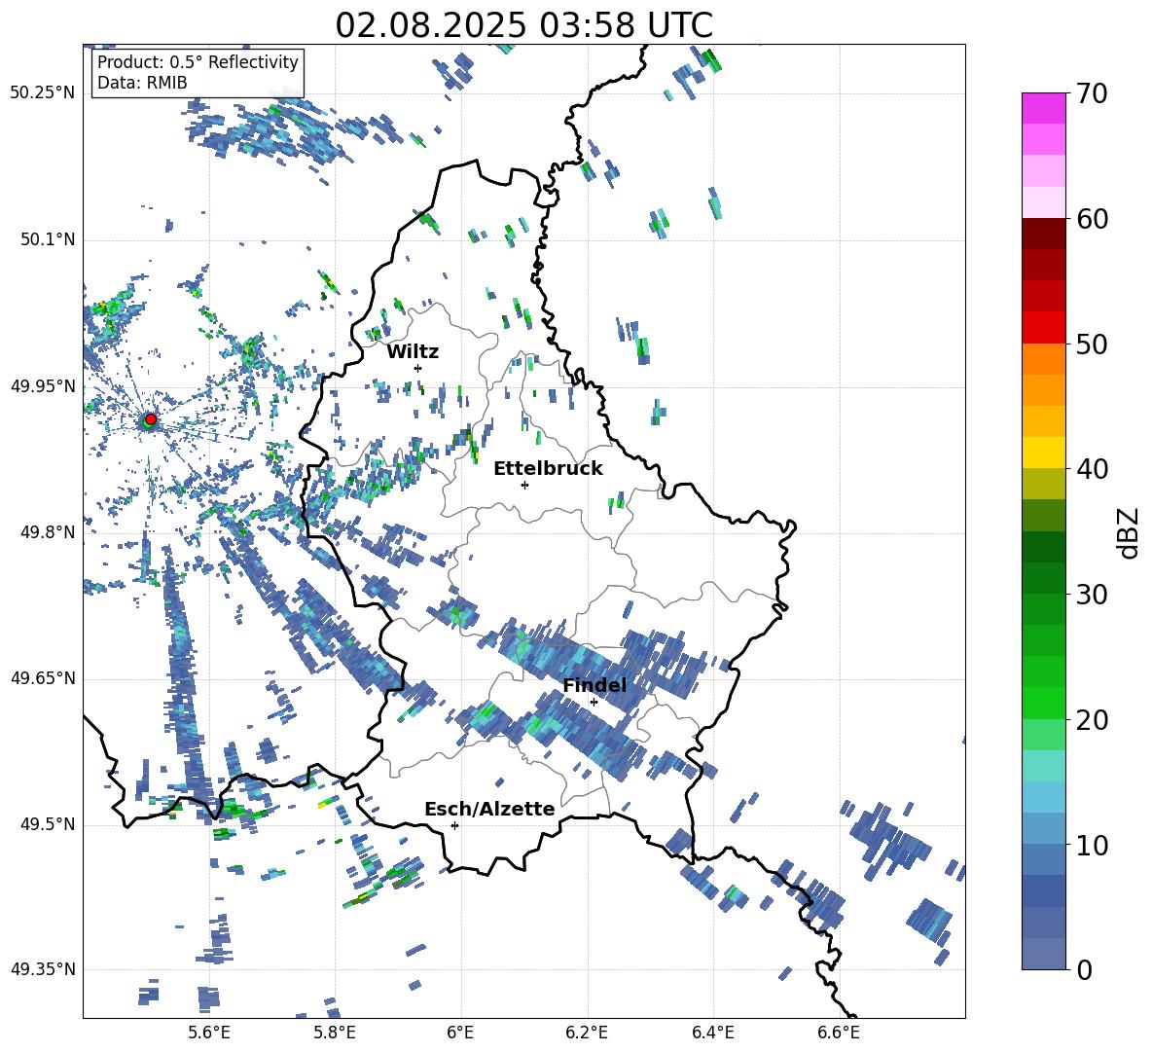Click the Wiltz cross marker
This screenshot has width=1152, height=1052.
tap(418, 368)
